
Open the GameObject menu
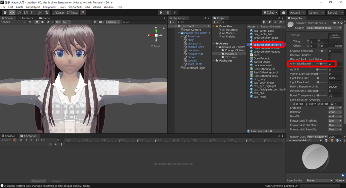33,7
